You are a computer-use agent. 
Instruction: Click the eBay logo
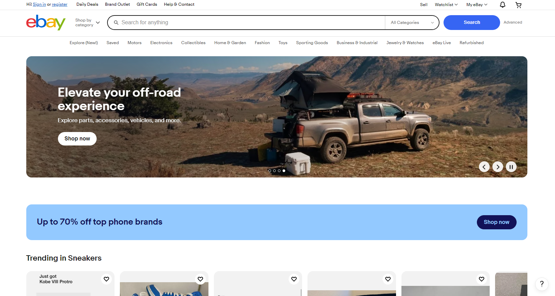point(46,23)
